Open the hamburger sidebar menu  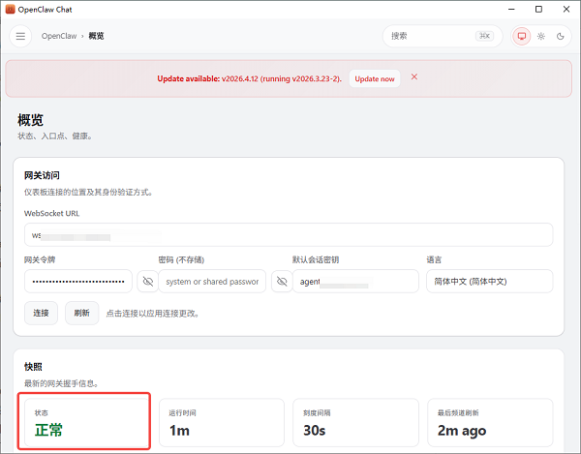pyautogui.click(x=20, y=36)
